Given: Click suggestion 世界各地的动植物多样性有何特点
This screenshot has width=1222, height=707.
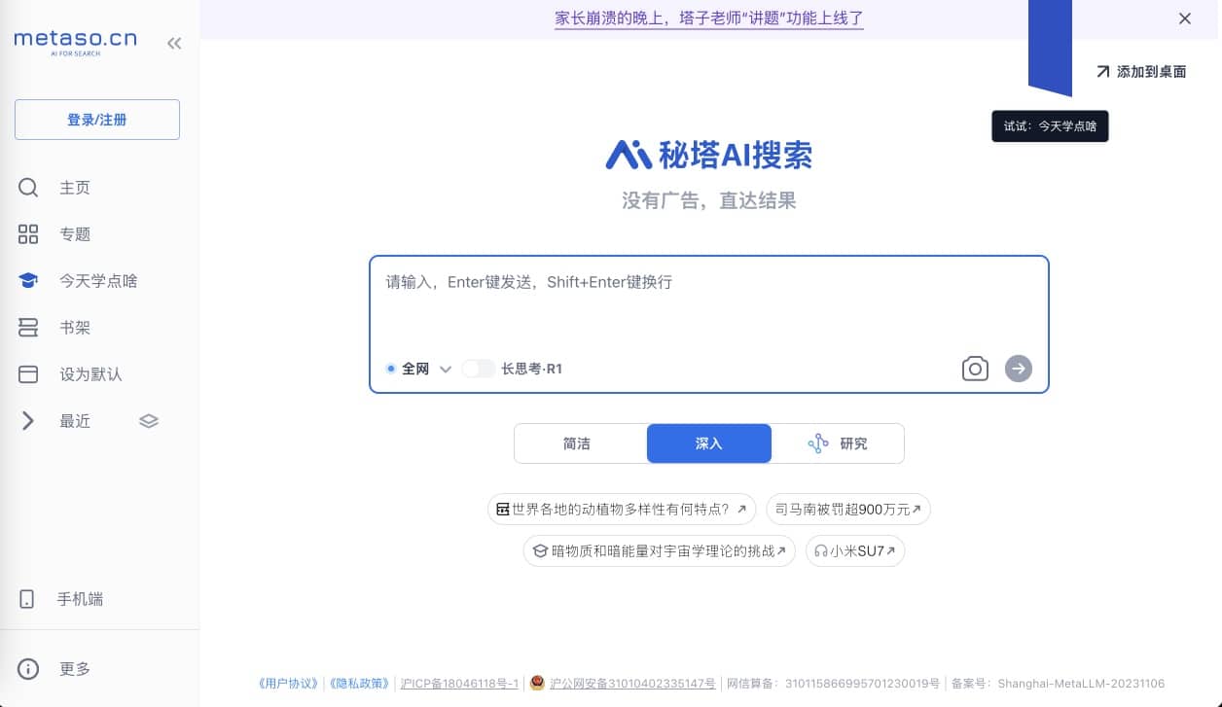Looking at the screenshot, I should point(622,509).
